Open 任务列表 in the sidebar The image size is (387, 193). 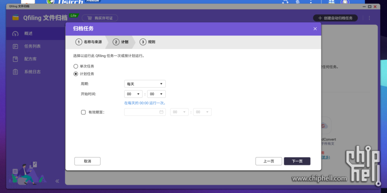(36, 46)
